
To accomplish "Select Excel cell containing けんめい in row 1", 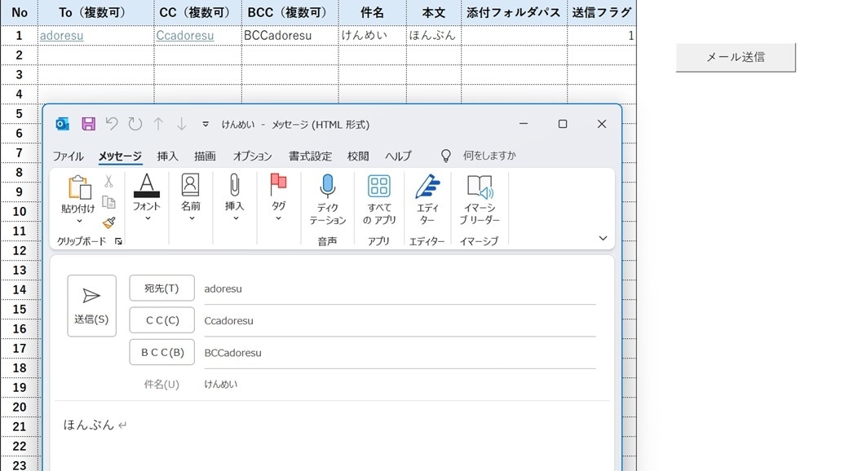I will tap(372, 36).
